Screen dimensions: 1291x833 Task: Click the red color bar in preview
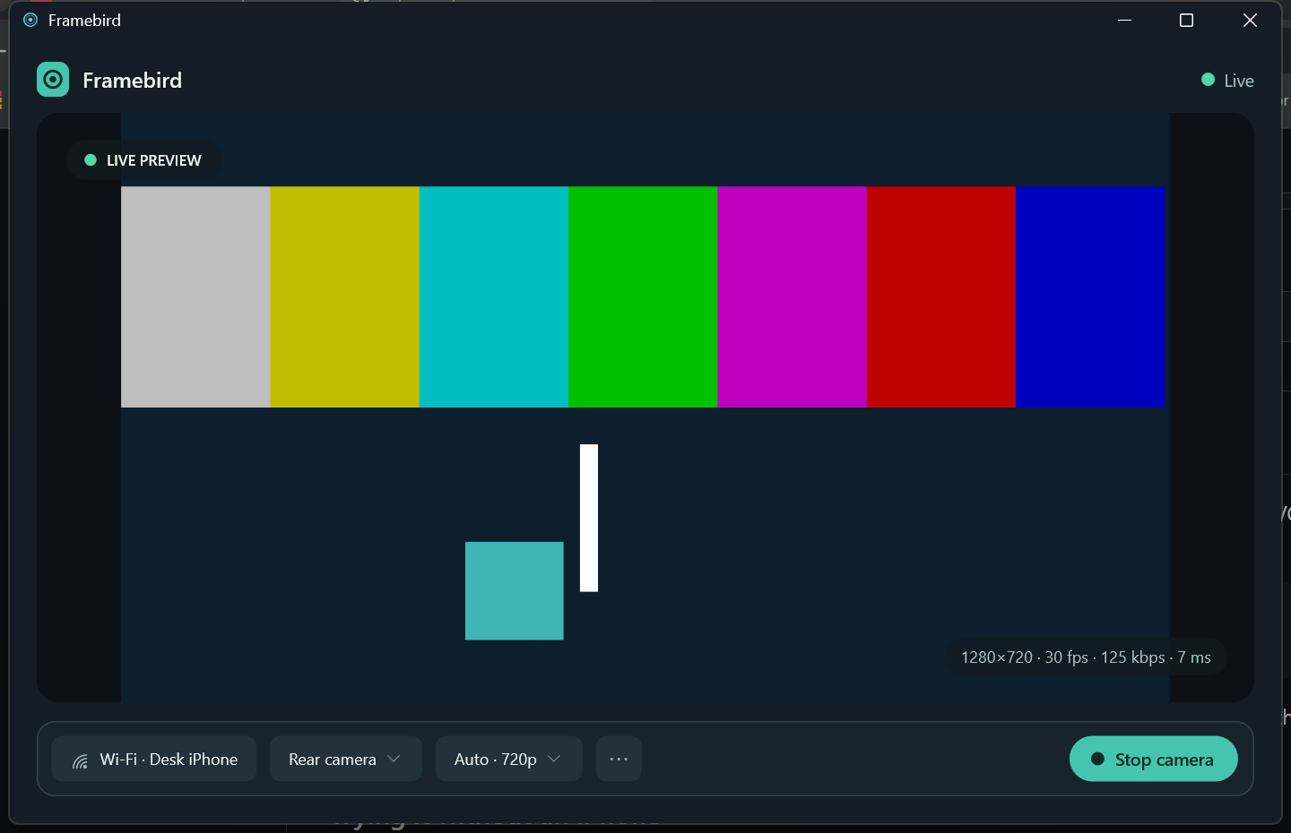941,296
